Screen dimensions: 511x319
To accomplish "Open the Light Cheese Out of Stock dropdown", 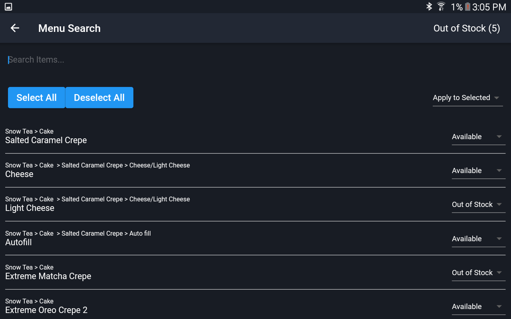I will tap(478, 205).
